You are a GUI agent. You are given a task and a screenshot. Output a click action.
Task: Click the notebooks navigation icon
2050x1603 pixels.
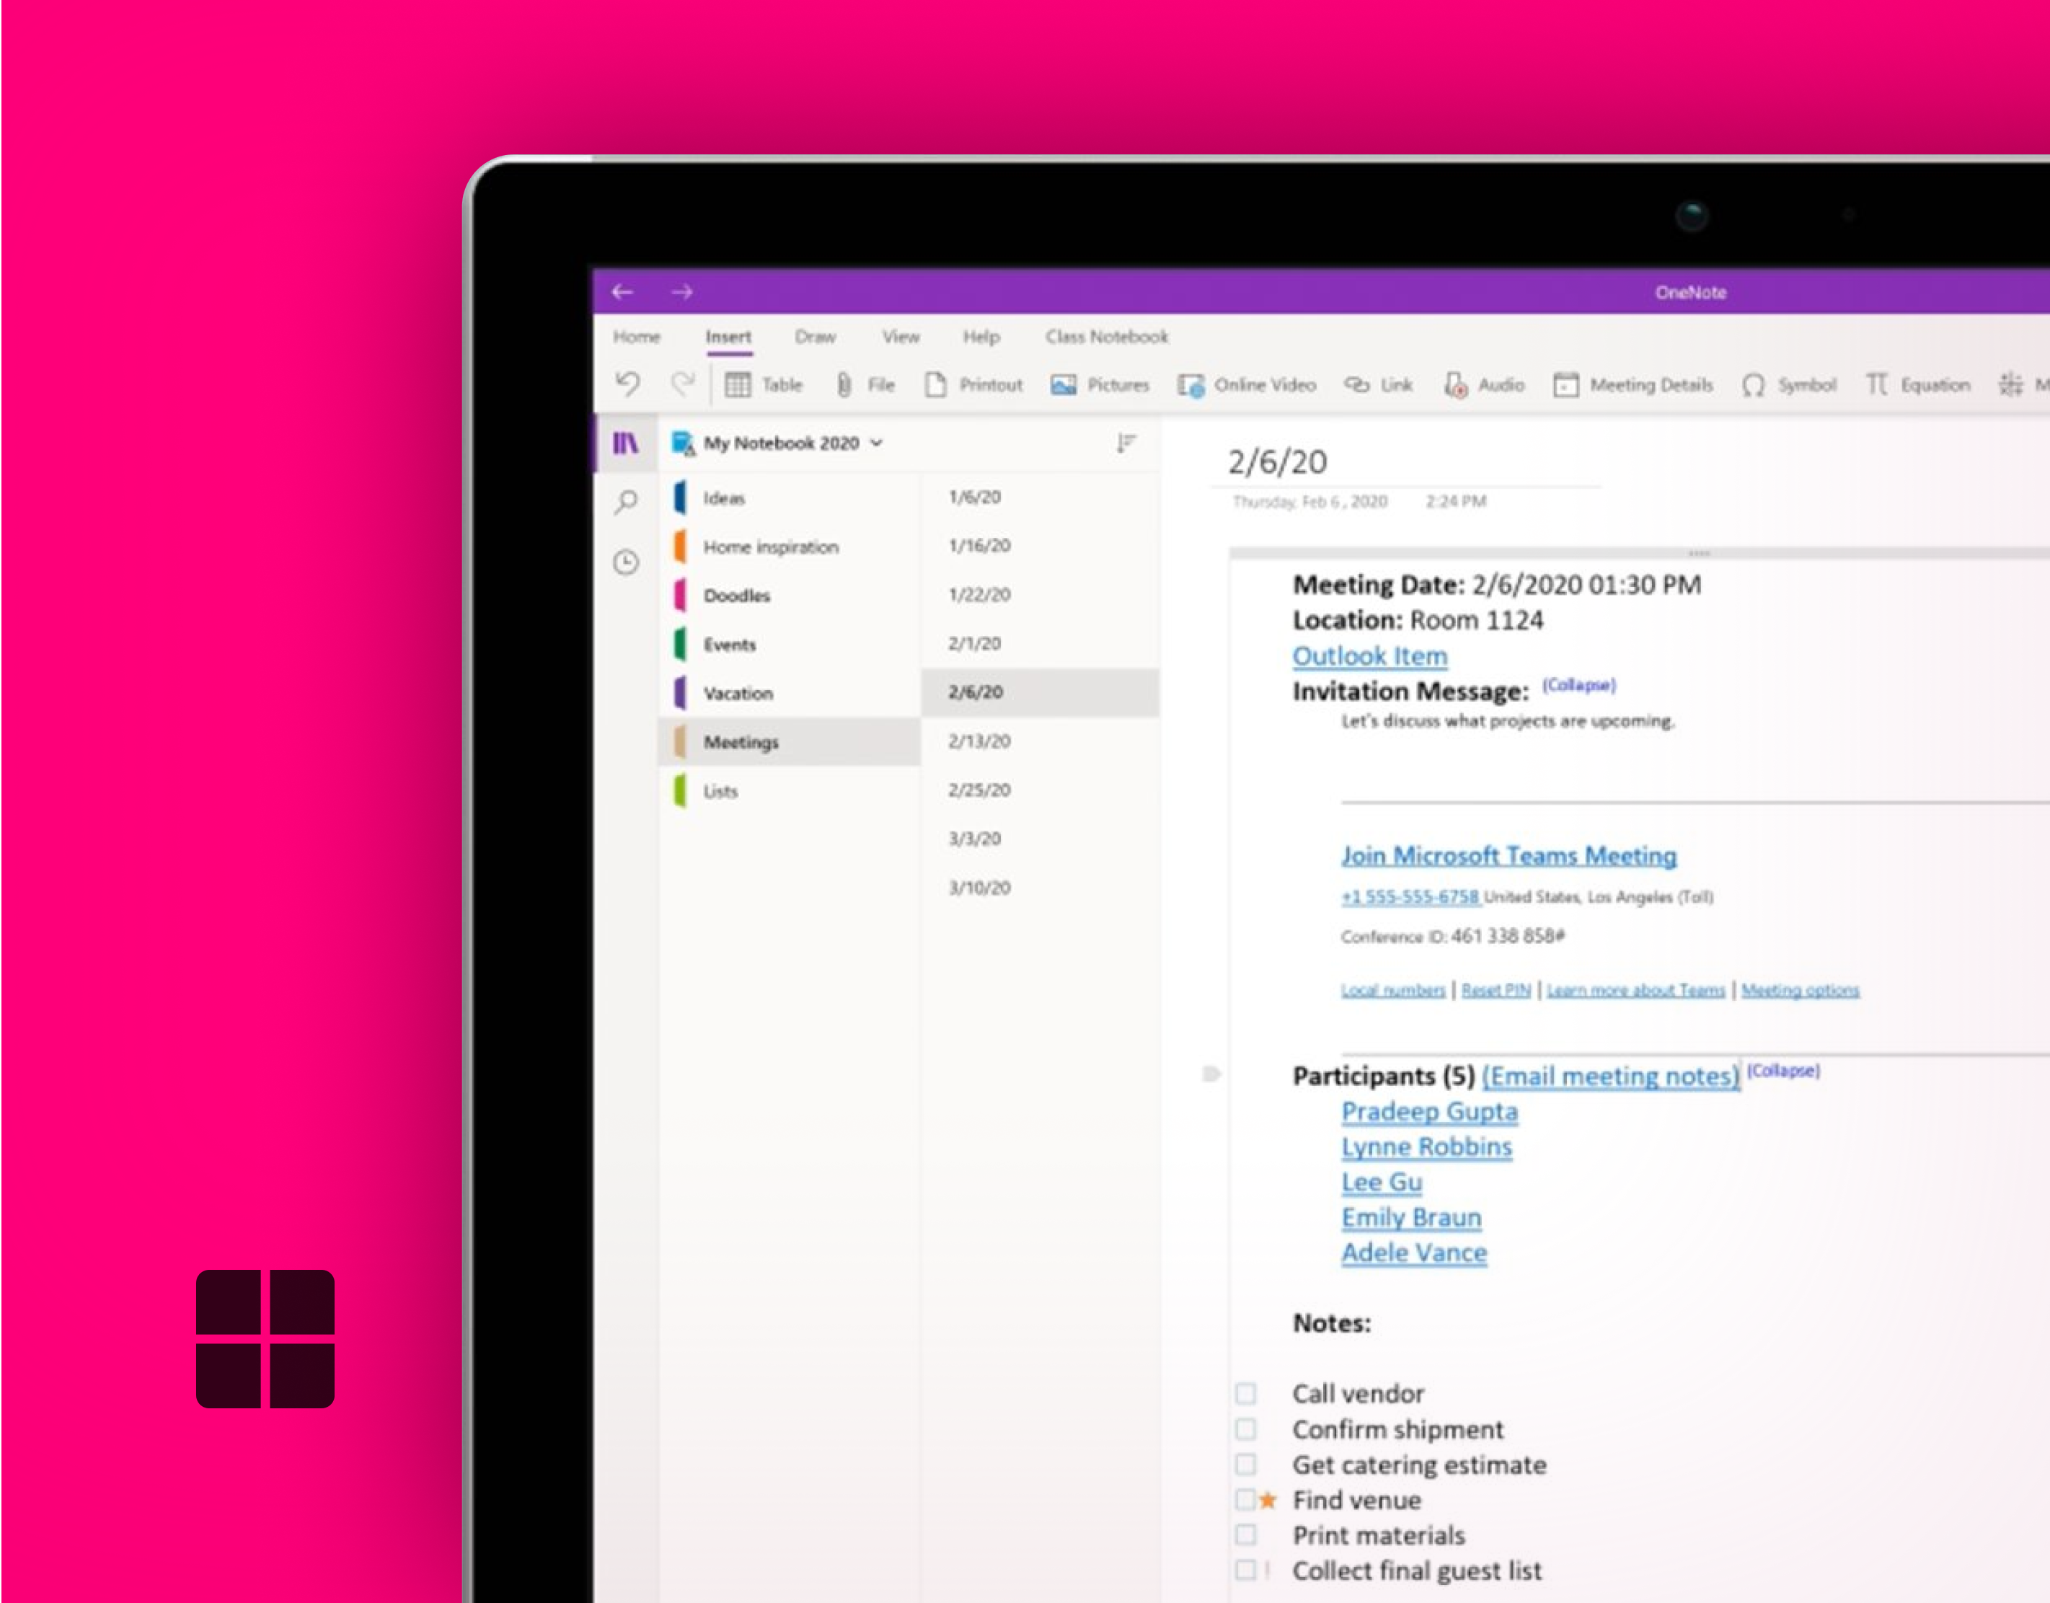tap(626, 443)
